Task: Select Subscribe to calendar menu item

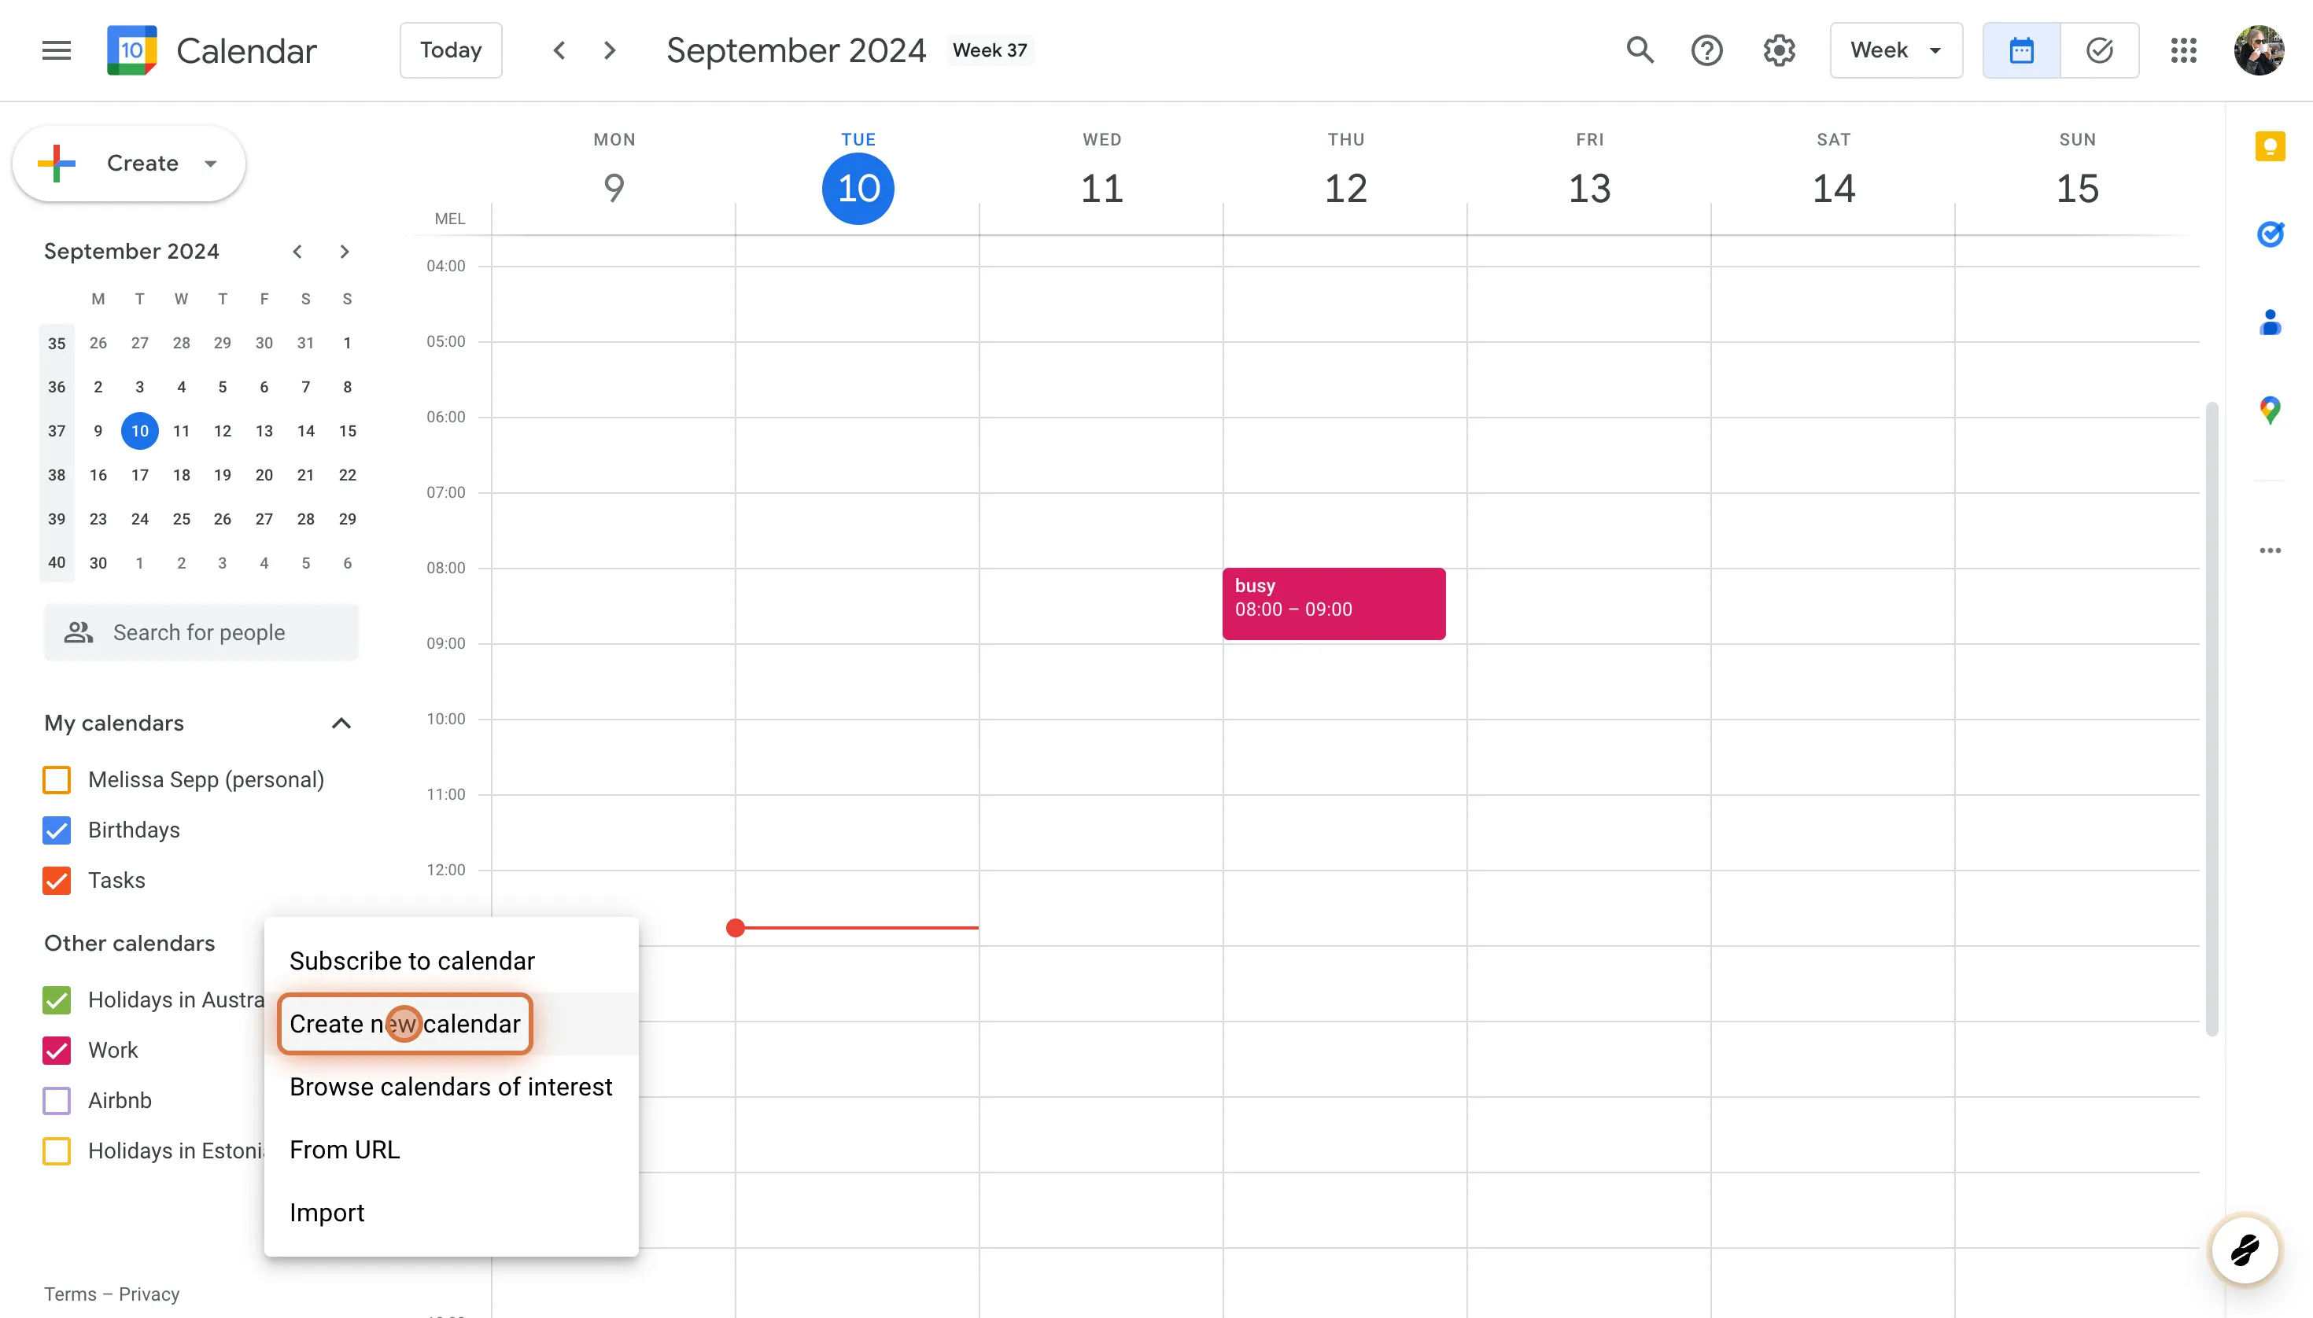Action: (x=412, y=960)
